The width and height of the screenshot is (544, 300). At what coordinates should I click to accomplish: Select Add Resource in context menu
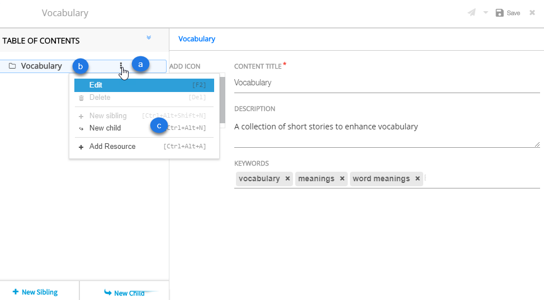point(112,146)
